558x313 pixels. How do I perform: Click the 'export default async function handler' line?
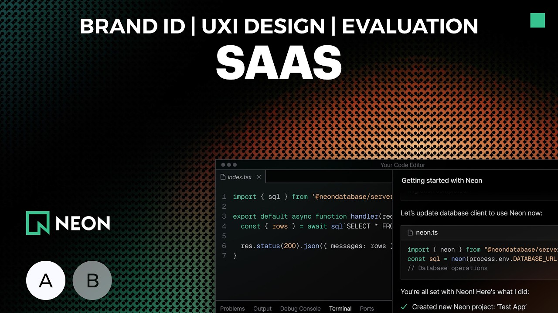click(313, 216)
